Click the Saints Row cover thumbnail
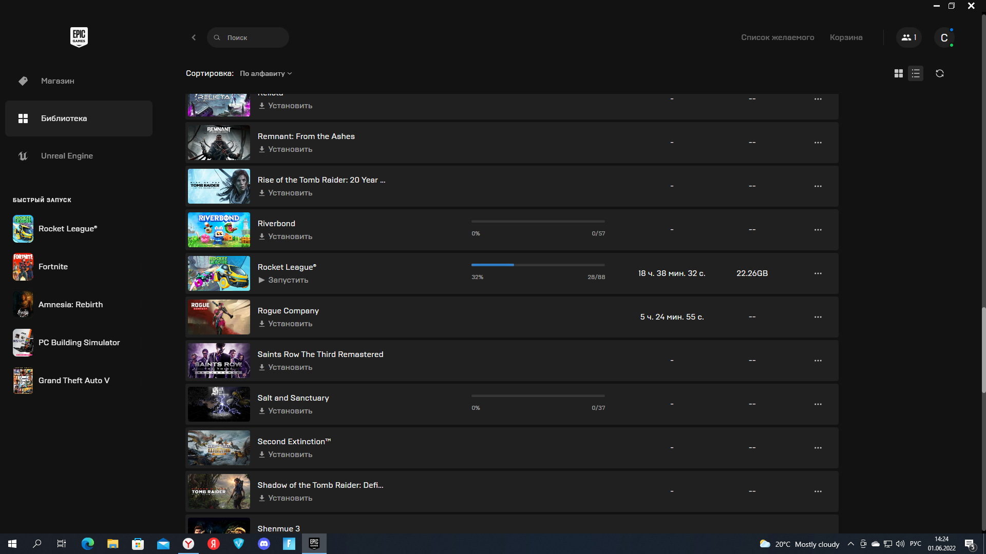 pyautogui.click(x=219, y=361)
